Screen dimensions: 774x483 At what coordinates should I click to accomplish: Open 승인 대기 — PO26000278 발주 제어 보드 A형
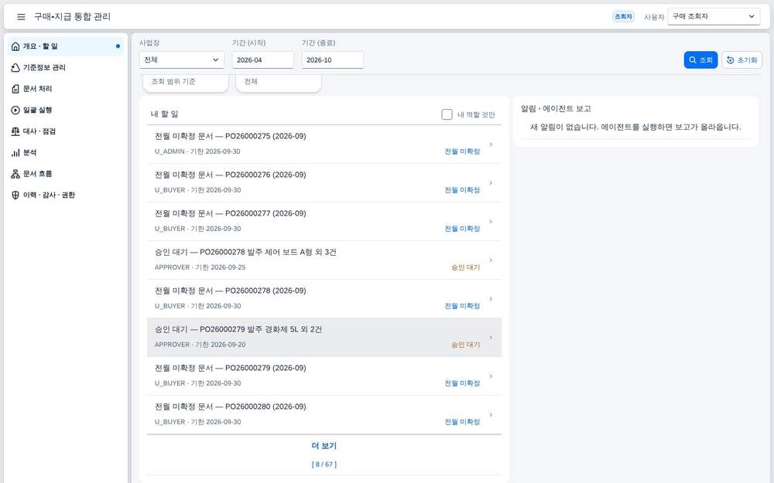click(324, 260)
